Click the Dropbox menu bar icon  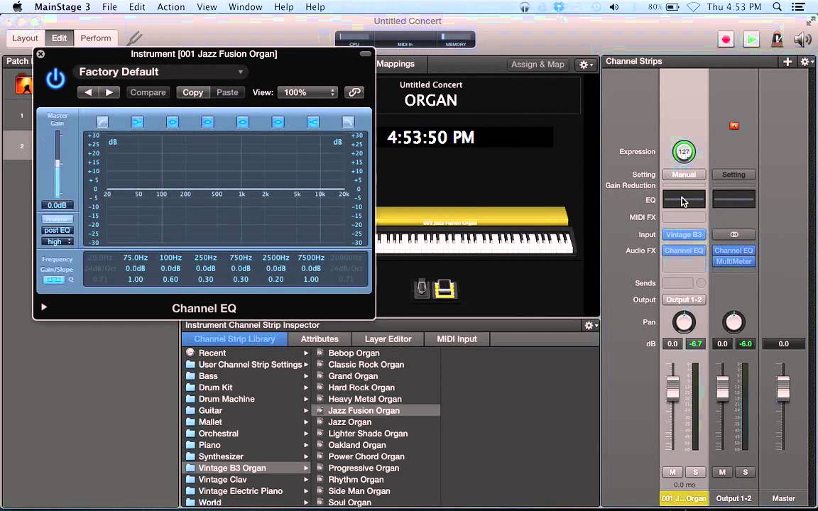tap(560, 7)
